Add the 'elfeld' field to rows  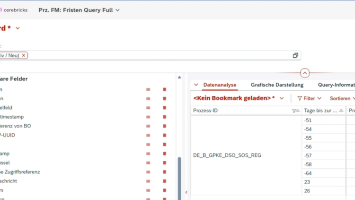click(148, 108)
